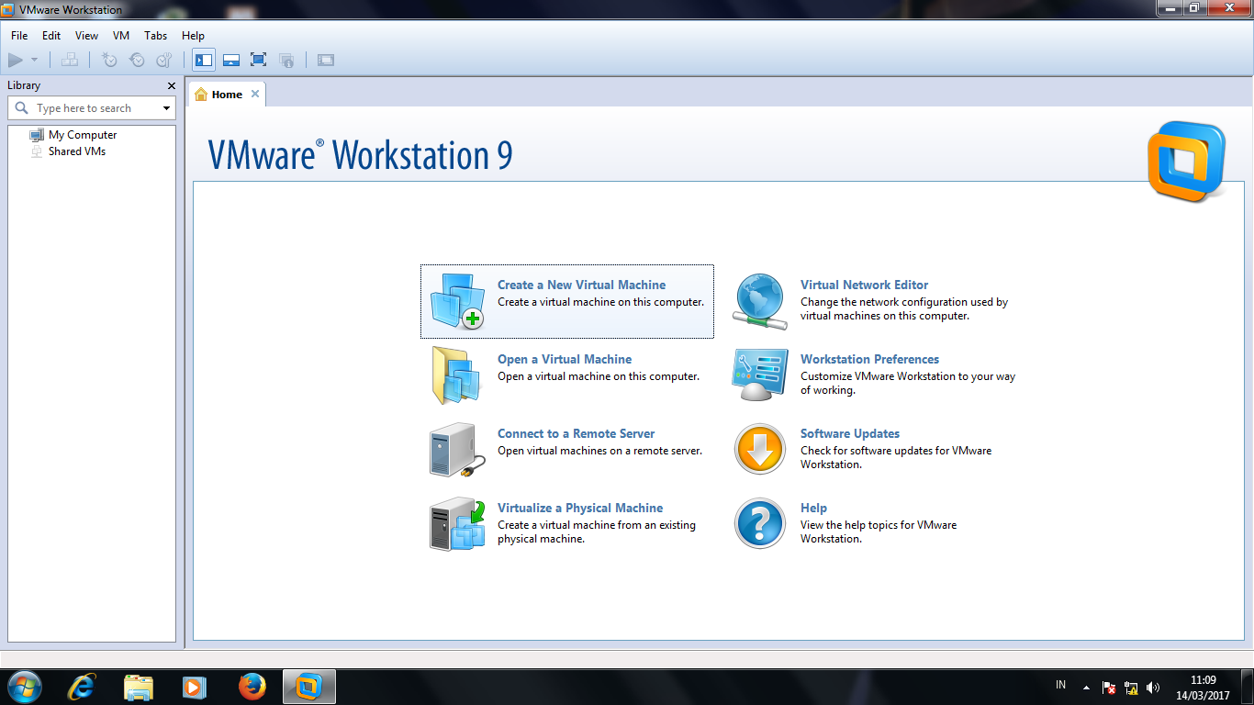
Task: Close the Home tab
Action: point(255,94)
